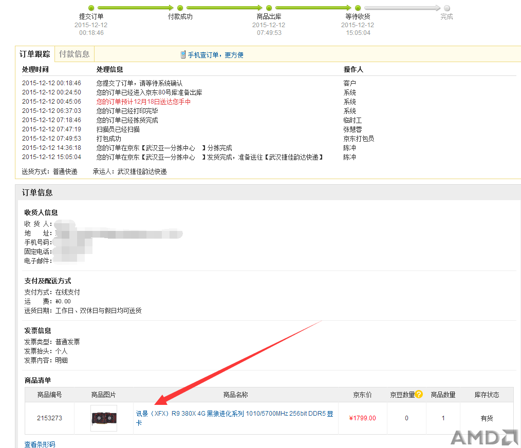Click the 操作人 column header

pos(353,70)
